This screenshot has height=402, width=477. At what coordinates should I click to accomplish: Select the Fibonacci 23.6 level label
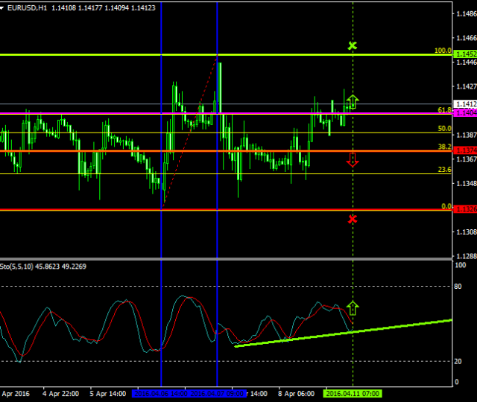444,170
